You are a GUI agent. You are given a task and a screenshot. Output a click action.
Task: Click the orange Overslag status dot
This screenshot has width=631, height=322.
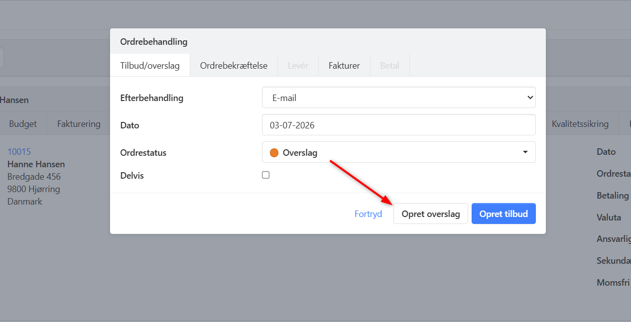(274, 153)
